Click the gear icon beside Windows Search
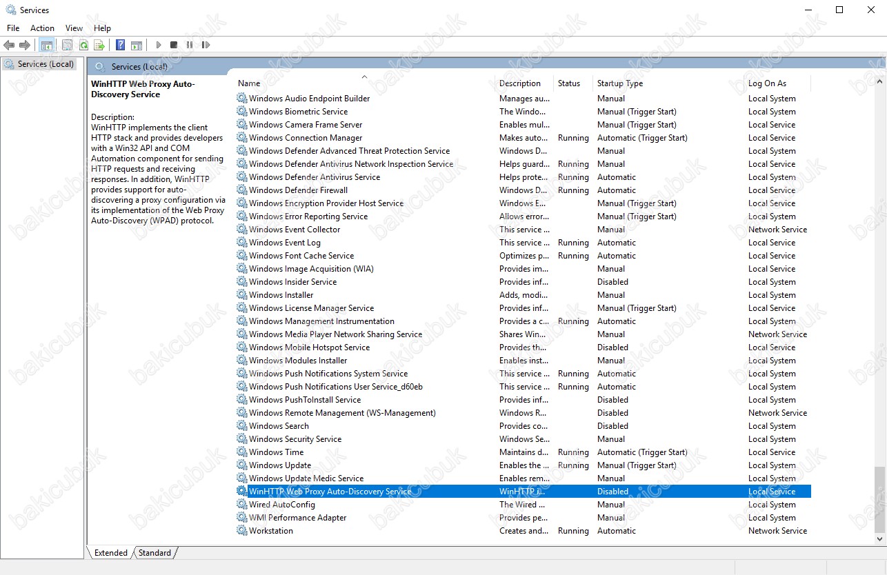 pyautogui.click(x=241, y=426)
